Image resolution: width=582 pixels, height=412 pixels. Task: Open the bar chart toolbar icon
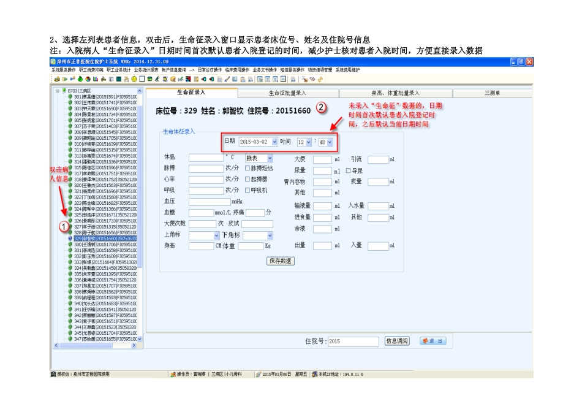pos(96,79)
